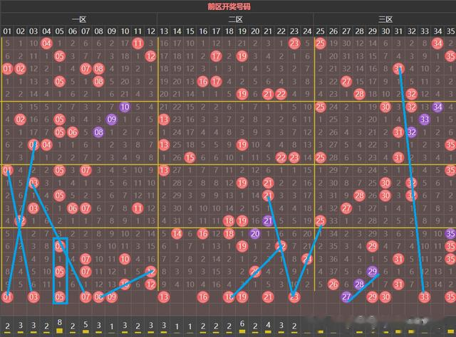Select the purple ball numbered 34
Screen dimensions: 456x337
(x=437, y=107)
